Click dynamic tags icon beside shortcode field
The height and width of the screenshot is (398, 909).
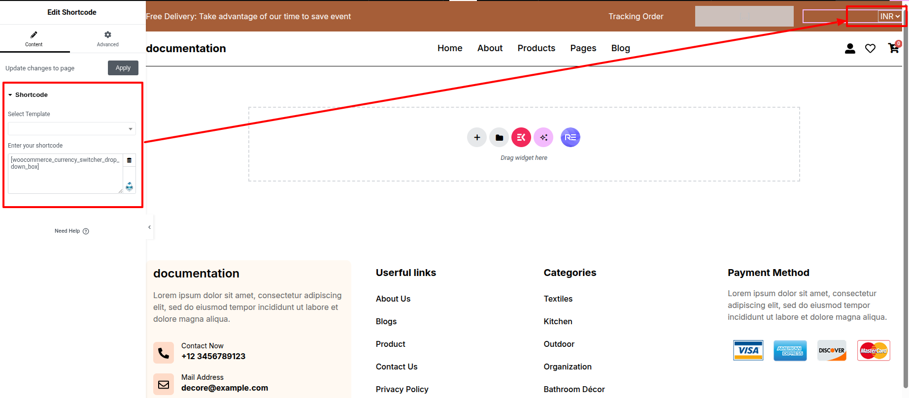[130, 160]
